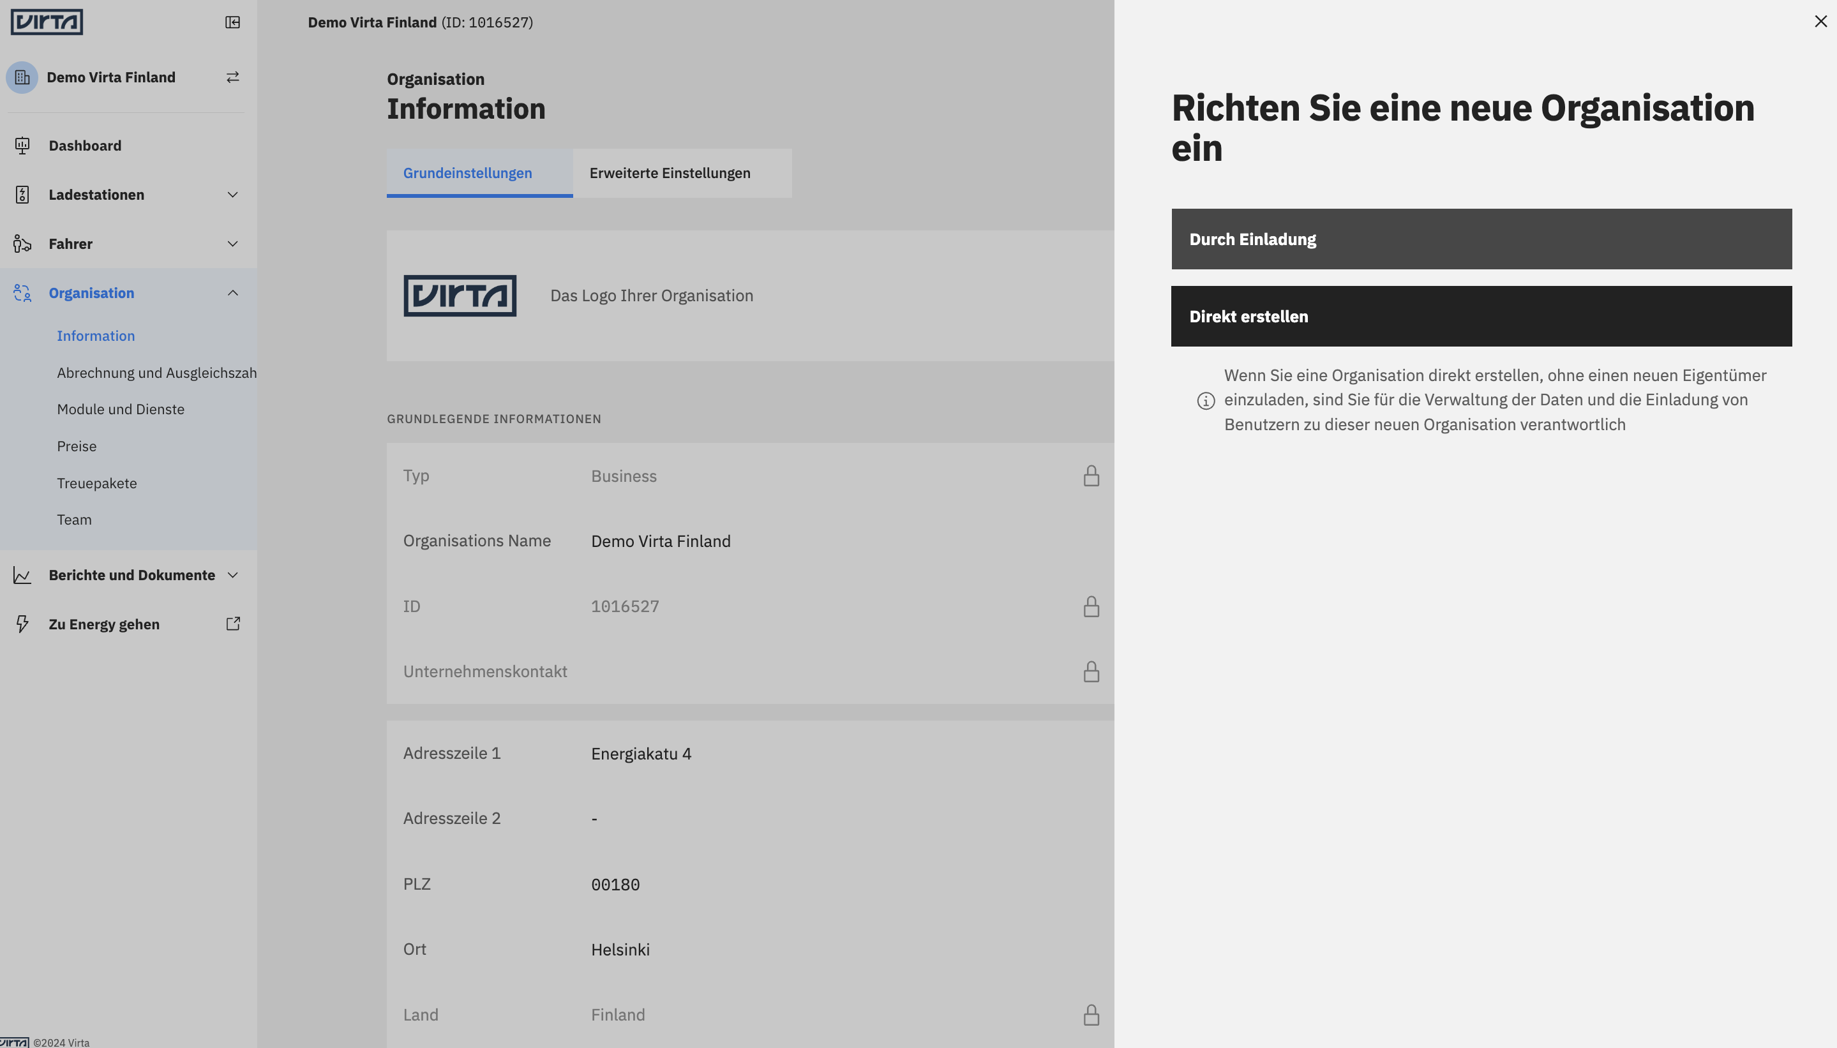
Task: Click the Demo Virta Finland organisation switcher name
Action: [111, 77]
